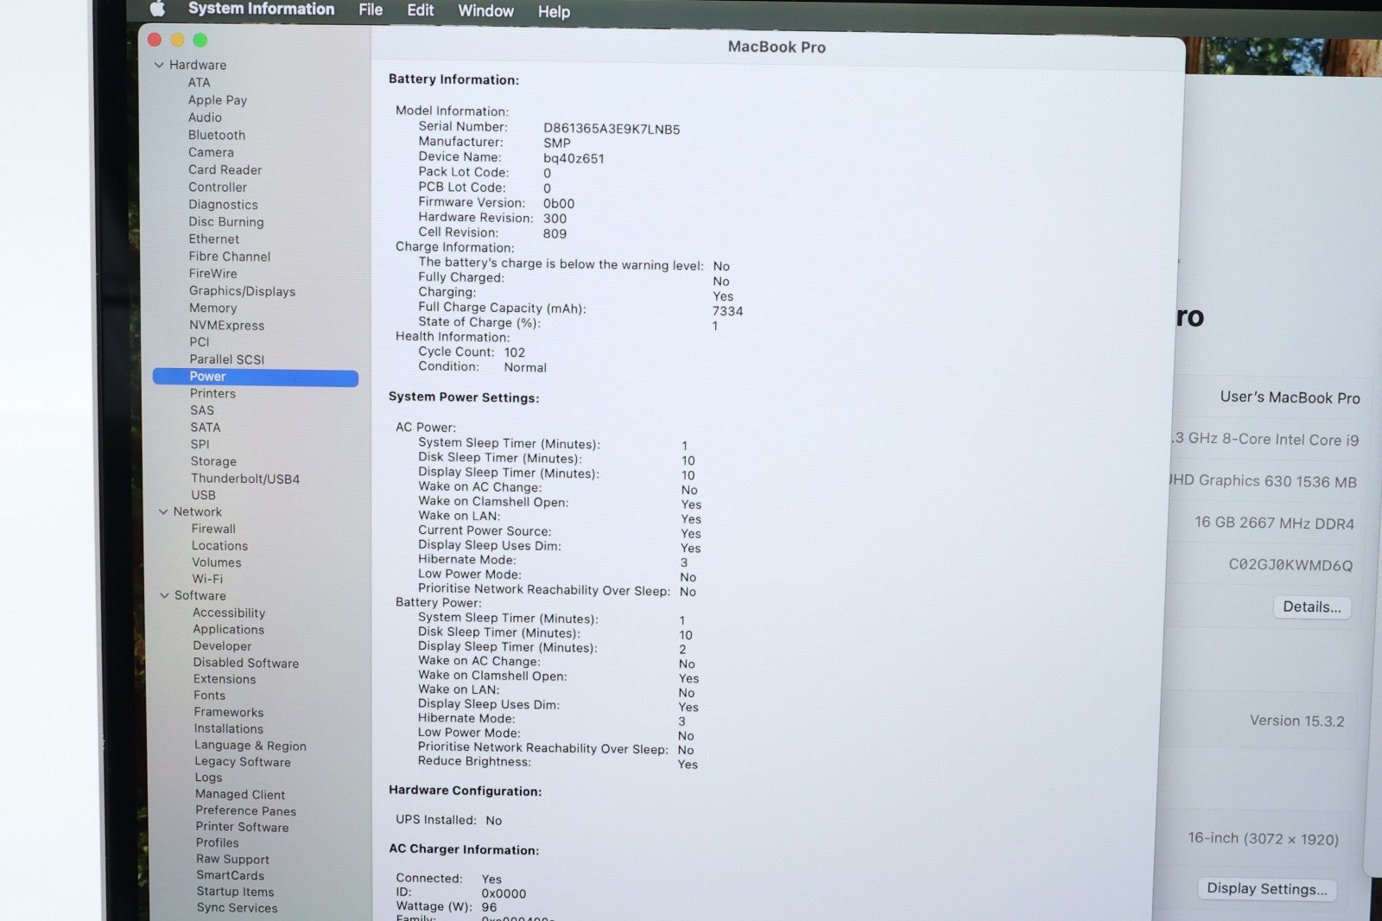Image resolution: width=1382 pixels, height=921 pixels.
Task: Collapse the Network section chevron
Action: (163, 511)
